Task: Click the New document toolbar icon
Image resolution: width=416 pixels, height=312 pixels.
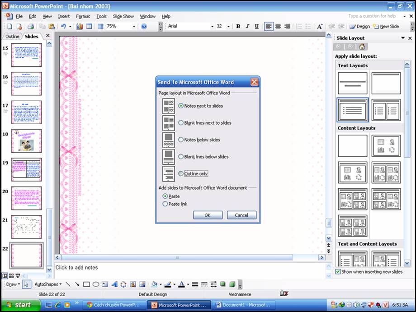Action: [x=9, y=27]
